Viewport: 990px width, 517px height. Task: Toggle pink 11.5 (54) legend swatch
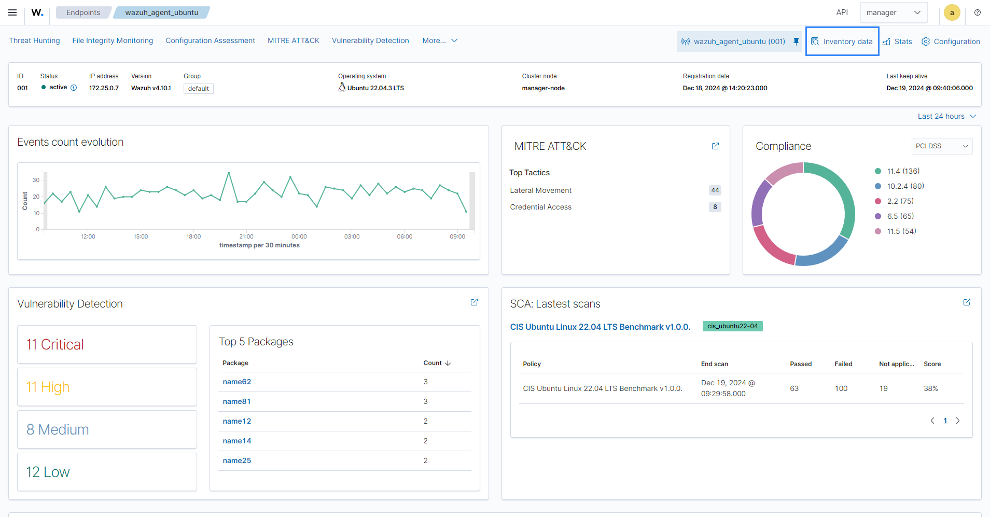878,231
